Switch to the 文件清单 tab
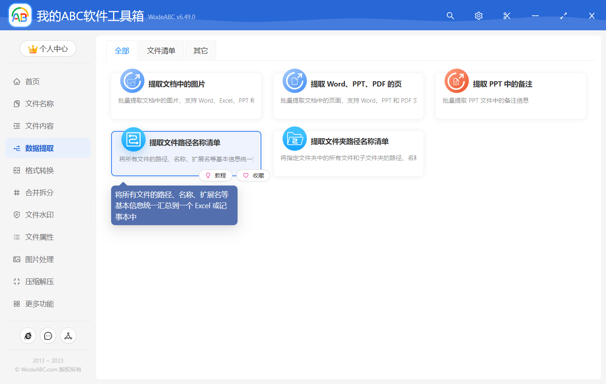606x384 pixels. point(161,51)
